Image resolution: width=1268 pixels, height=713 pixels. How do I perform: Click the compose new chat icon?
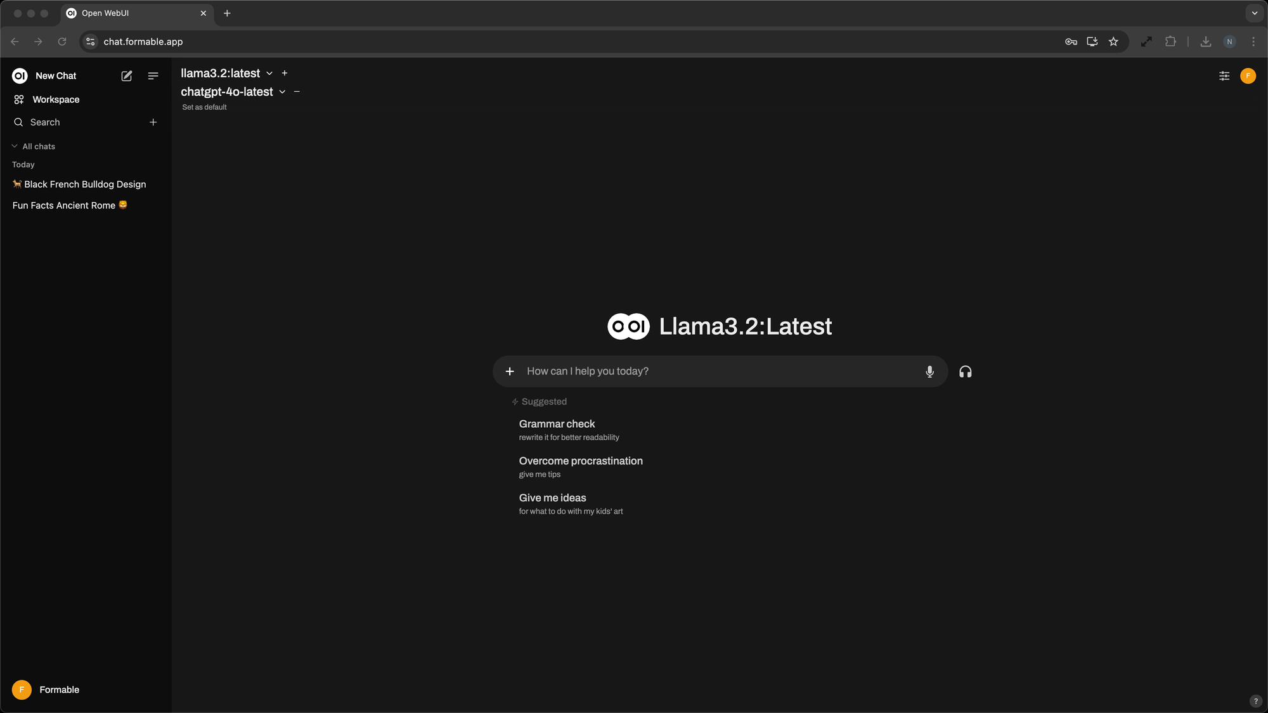click(x=126, y=76)
